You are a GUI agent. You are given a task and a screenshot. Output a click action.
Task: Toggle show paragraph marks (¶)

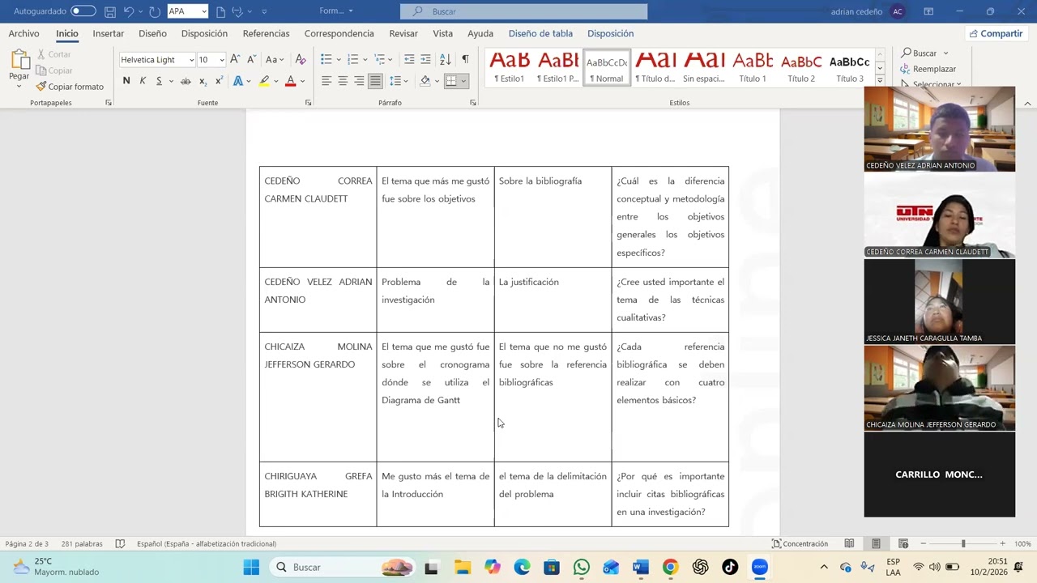465,59
